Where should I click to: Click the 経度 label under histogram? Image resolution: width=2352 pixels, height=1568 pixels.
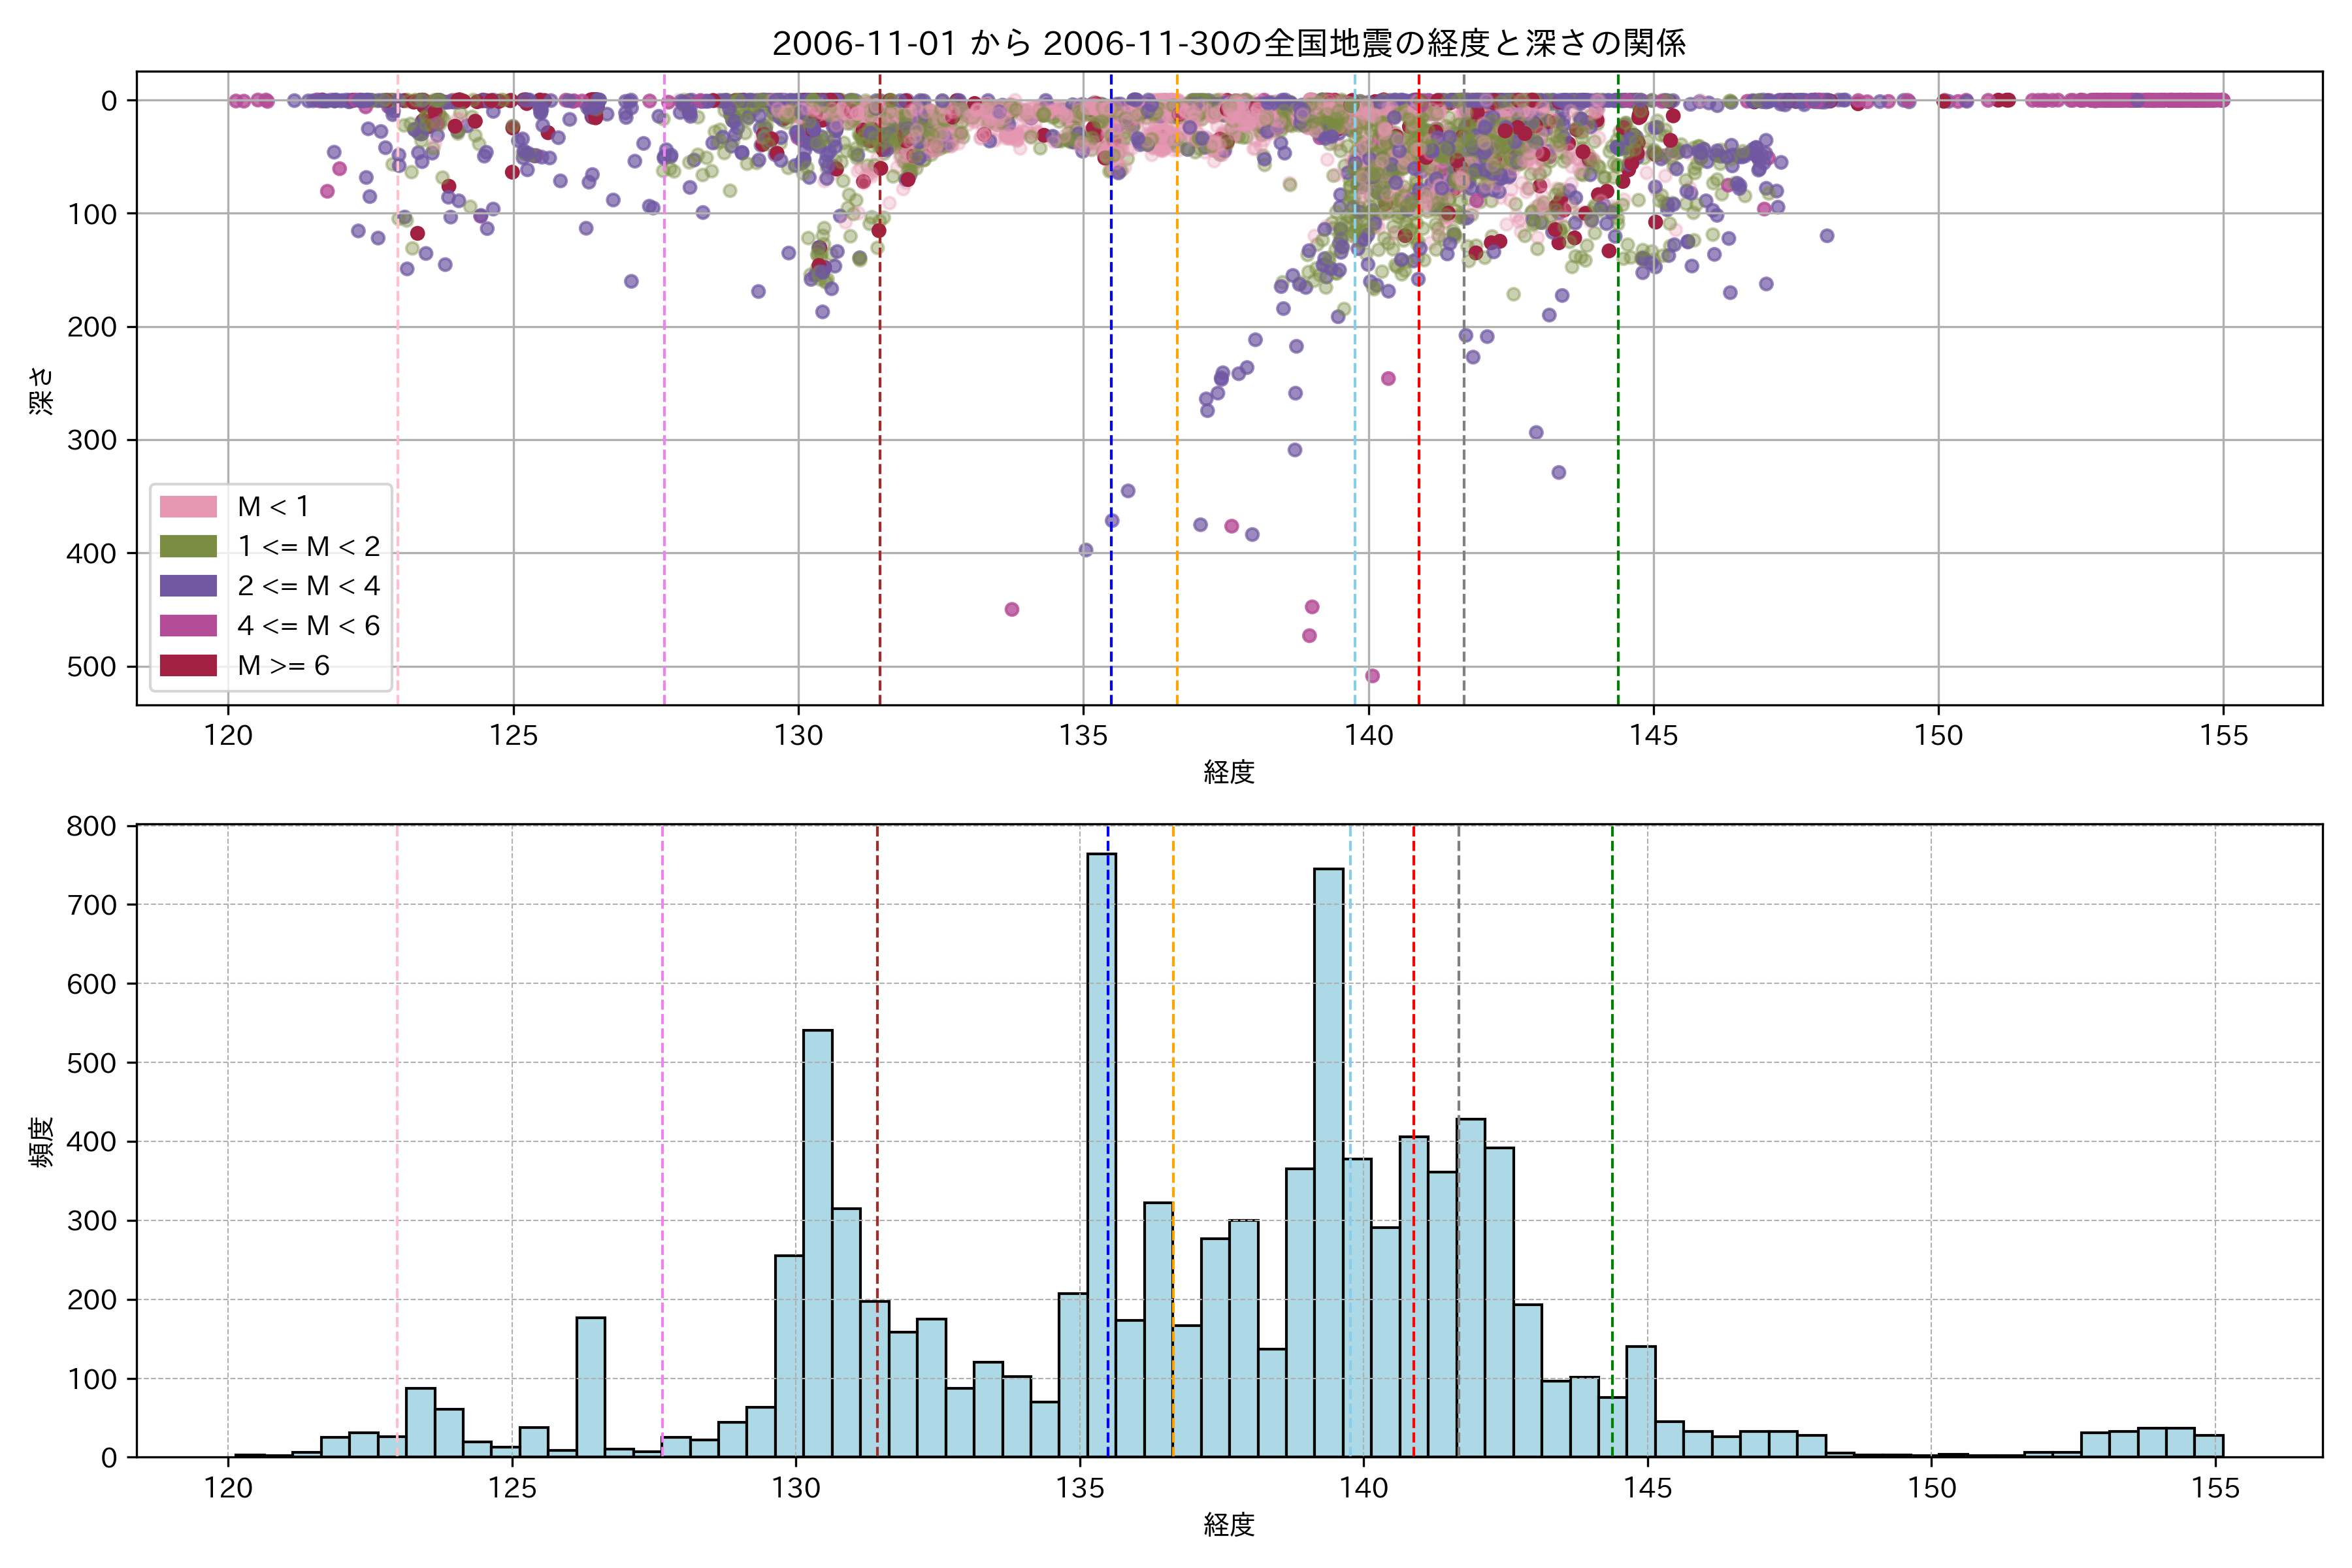click(x=1229, y=1525)
